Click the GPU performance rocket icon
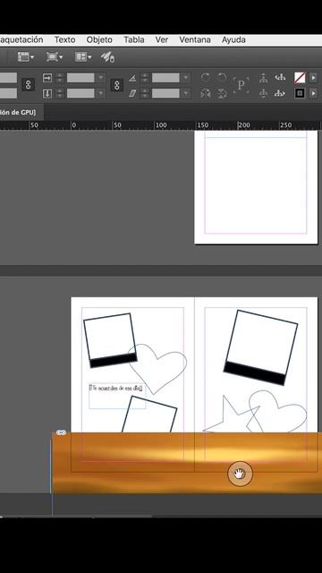 pos(107,57)
